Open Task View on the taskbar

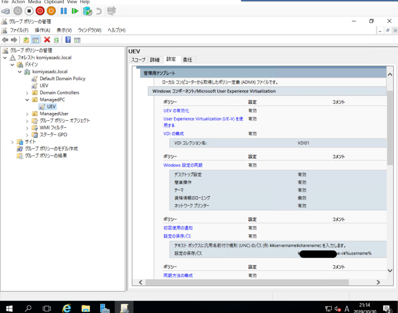(x=47, y=308)
